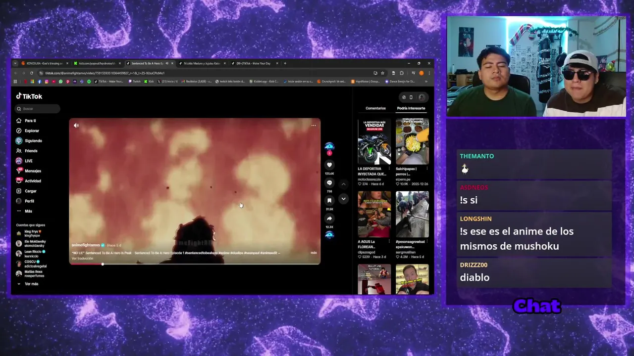Viewport: 634px width, 356px height.
Task: Open animefightamvs profile name link
Action: (x=86, y=245)
